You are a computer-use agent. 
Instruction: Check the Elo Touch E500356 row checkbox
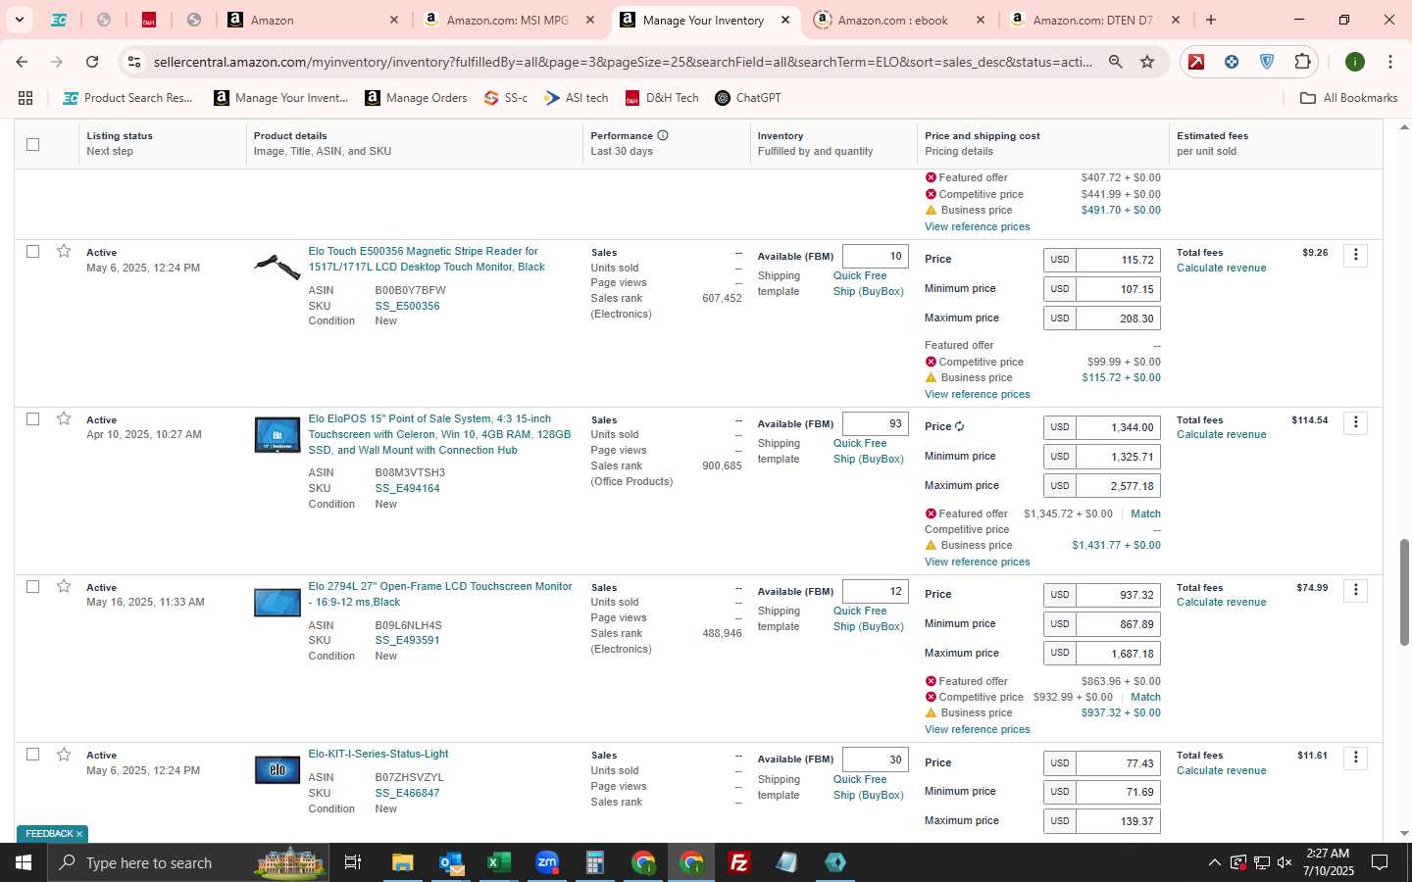[x=32, y=252]
